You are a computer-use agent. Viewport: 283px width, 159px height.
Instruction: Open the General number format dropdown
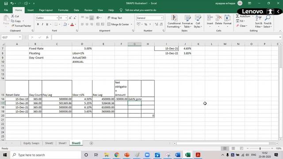click(162, 18)
